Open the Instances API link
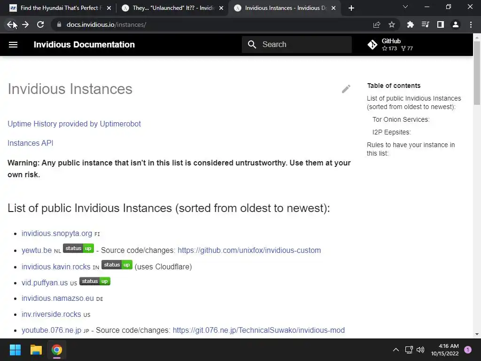Image resolution: width=481 pixels, height=361 pixels. click(31, 143)
